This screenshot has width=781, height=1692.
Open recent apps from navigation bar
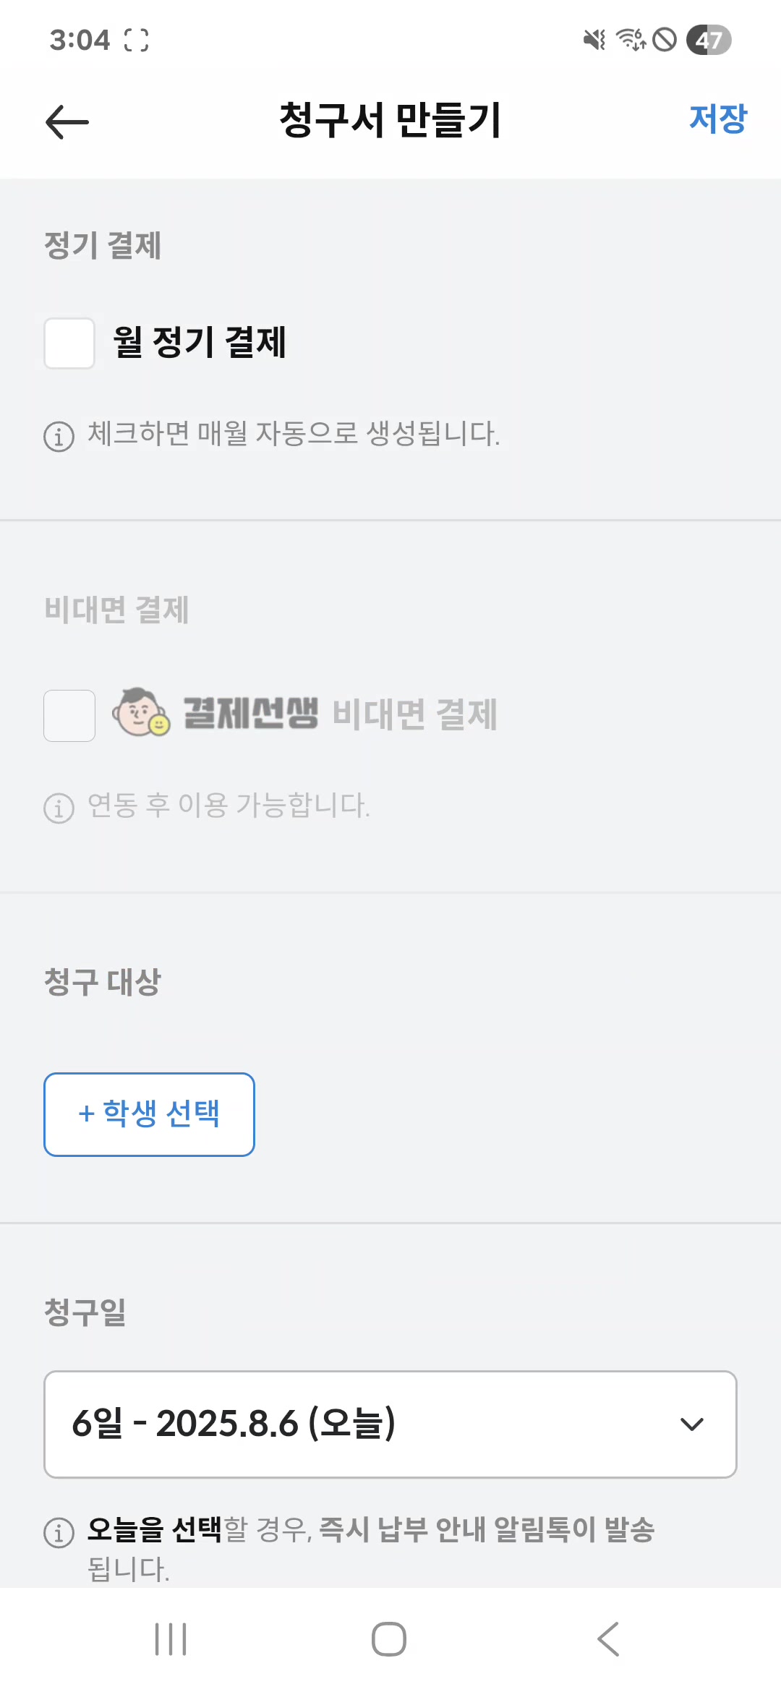click(171, 1638)
